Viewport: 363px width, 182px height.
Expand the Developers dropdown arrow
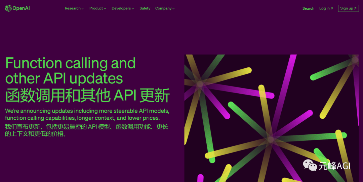(133, 9)
